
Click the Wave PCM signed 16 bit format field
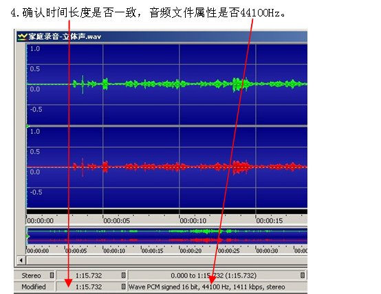[x=217, y=286]
